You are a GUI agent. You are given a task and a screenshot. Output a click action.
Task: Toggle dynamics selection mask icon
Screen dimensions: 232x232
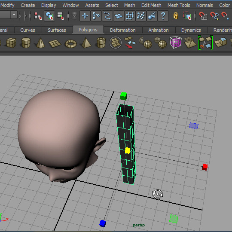click(x=141, y=16)
